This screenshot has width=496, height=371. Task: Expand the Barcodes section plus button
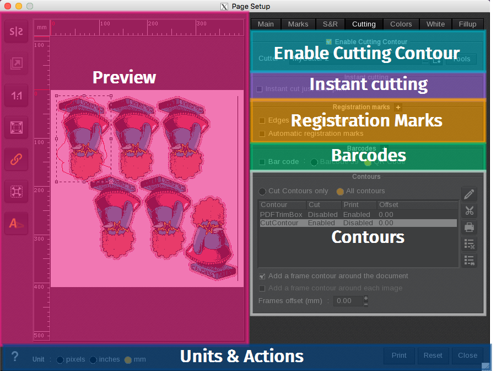point(385,149)
